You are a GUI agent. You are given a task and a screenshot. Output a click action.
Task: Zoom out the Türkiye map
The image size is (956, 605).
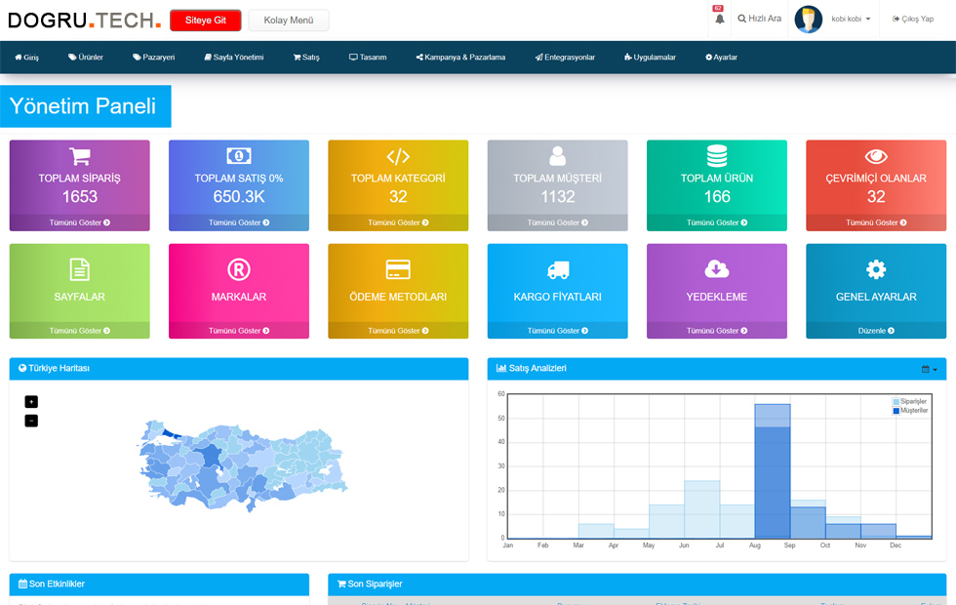31,421
